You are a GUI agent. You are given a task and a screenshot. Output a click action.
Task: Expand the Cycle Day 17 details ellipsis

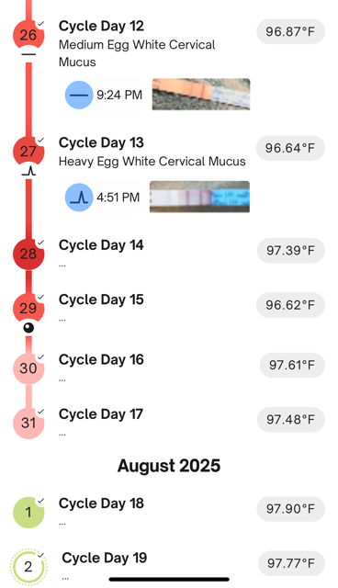(x=62, y=435)
